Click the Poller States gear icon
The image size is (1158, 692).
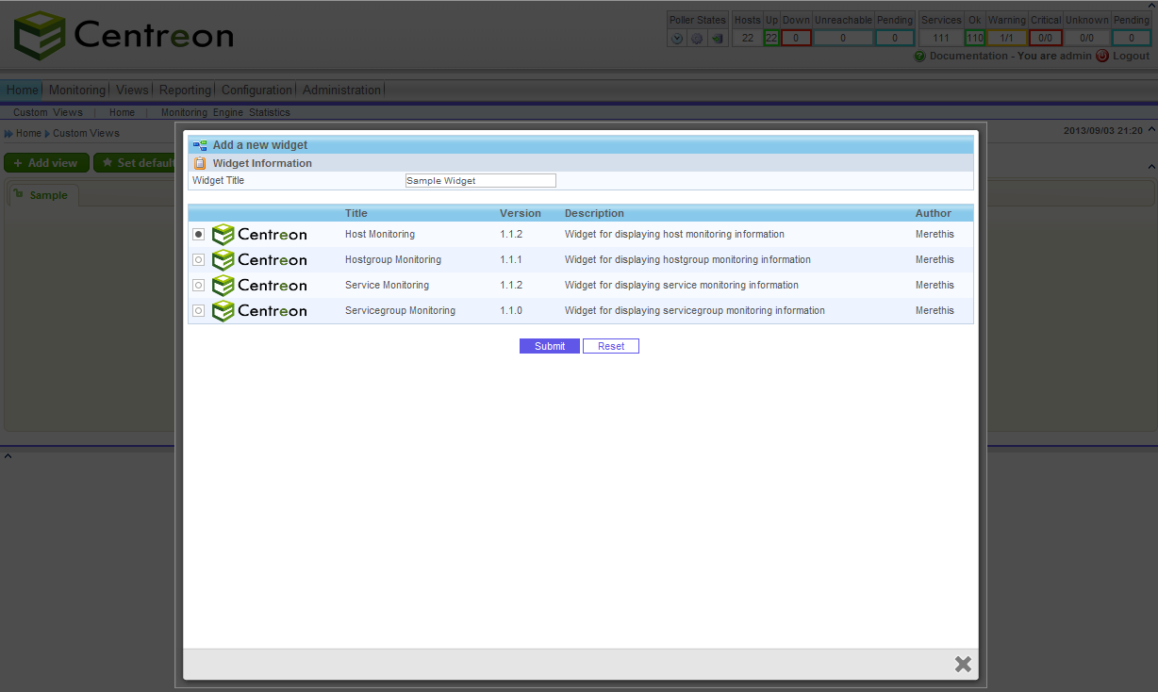[x=697, y=38]
